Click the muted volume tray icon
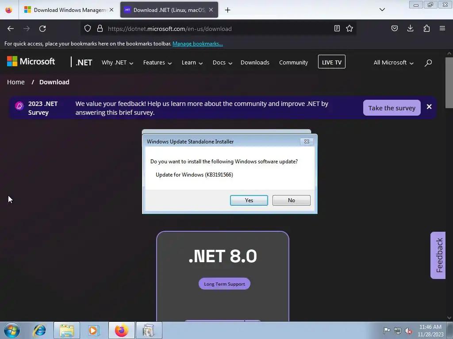 click(x=408, y=331)
